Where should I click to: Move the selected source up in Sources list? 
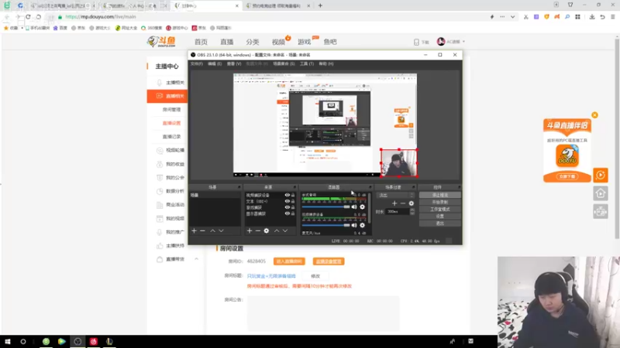(x=277, y=230)
